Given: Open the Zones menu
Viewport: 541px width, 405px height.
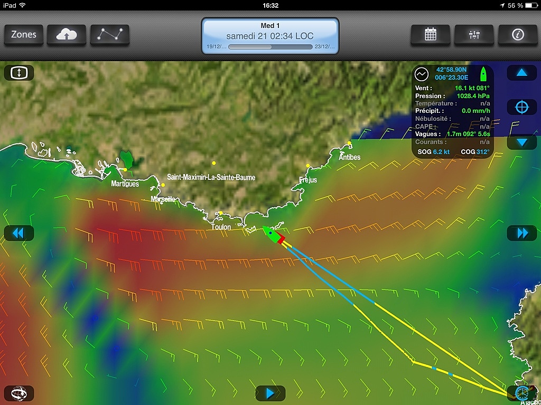Looking at the screenshot, I should point(23,35).
